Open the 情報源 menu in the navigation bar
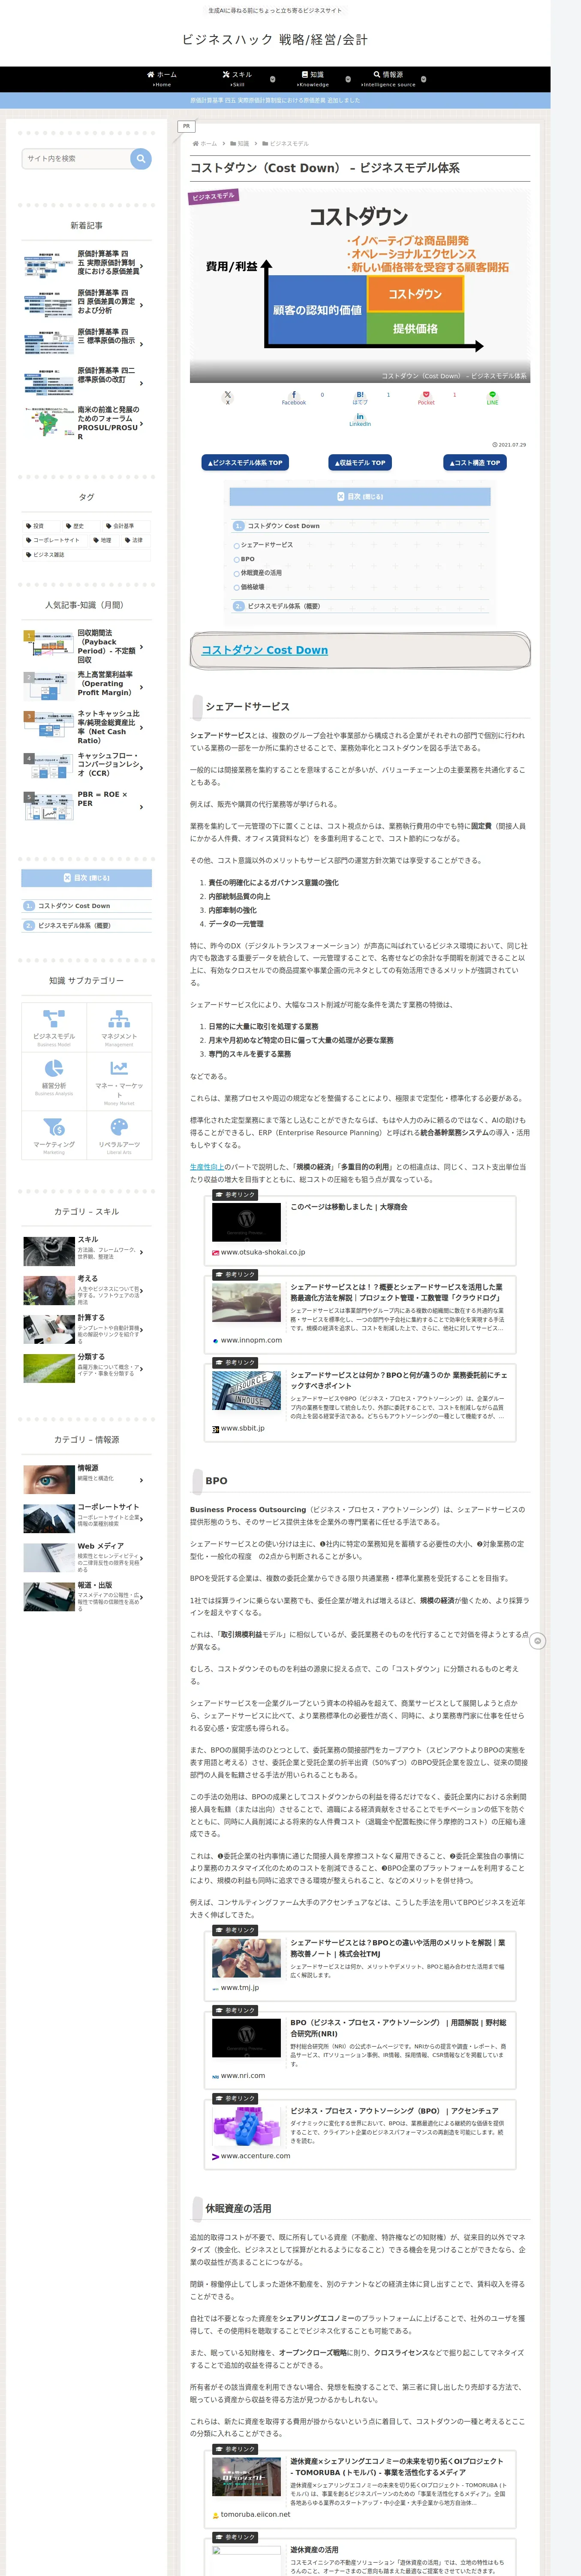This screenshot has height=2576, width=581. [388, 79]
